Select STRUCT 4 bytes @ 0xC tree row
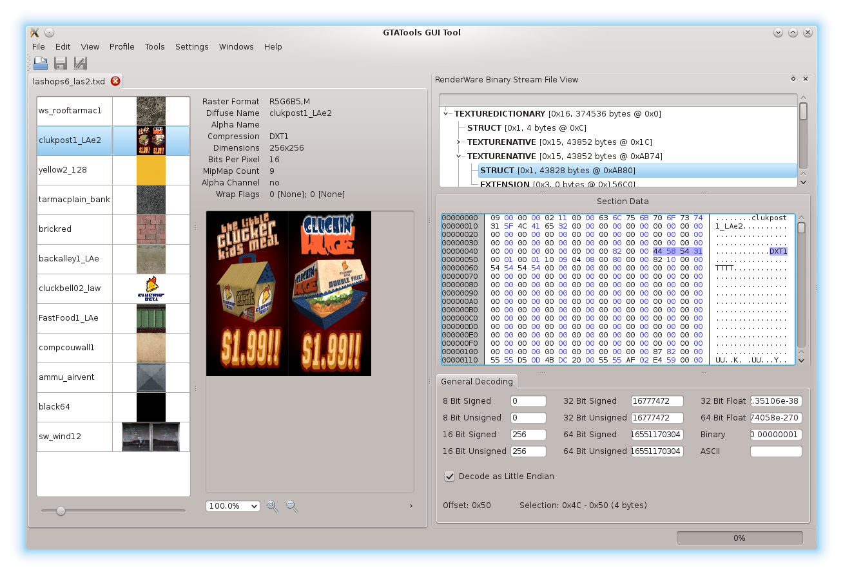843x575 pixels. point(527,128)
